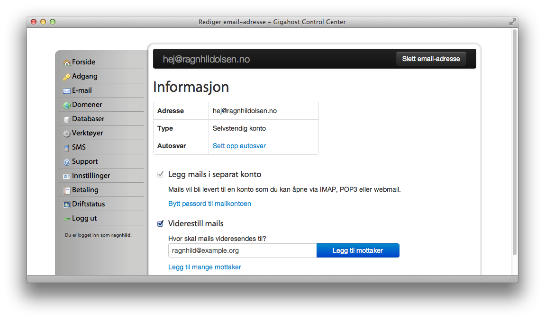Navigate to Domener in the sidebar
This screenshot has width=545, height=320.
pyautogui.click(x=87, y=105)
